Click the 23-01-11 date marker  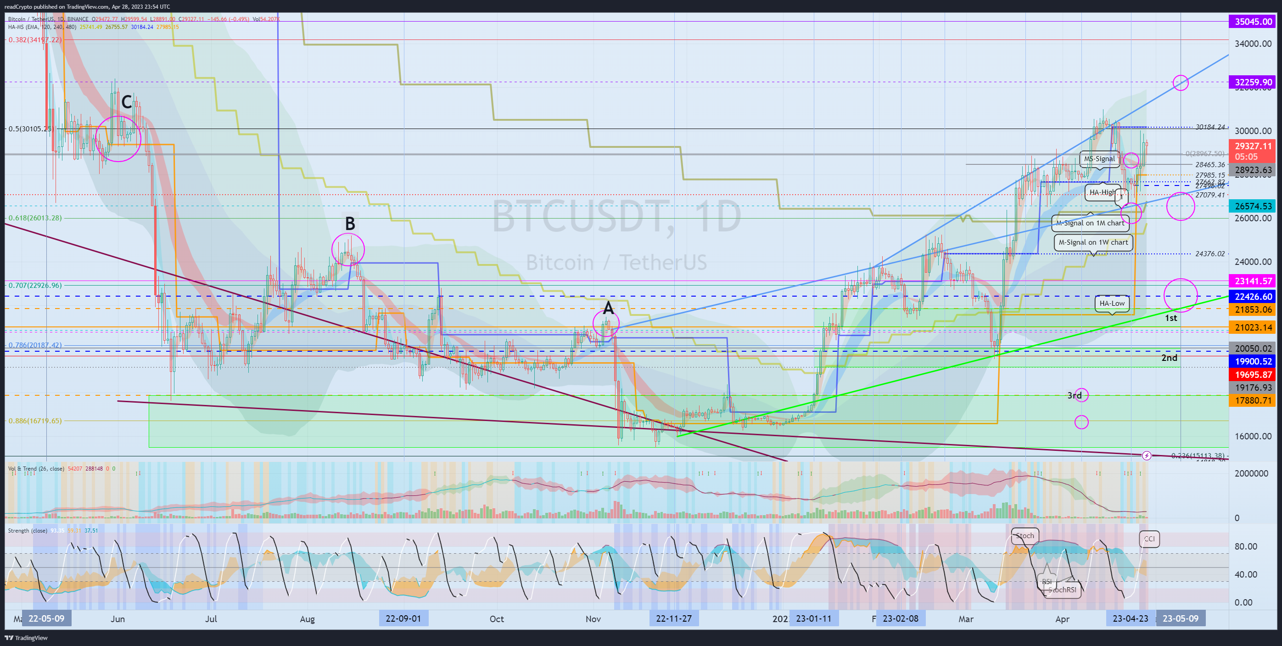pos(814,618)
